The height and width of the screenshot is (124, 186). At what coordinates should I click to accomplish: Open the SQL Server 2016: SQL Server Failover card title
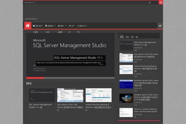coord(70,107)
